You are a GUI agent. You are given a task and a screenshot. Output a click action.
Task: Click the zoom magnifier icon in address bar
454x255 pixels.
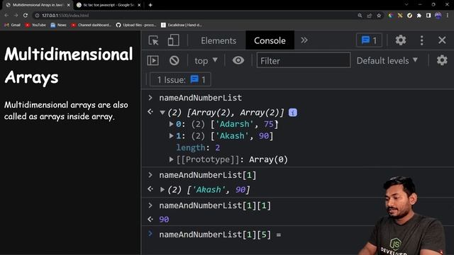(x=360, y=16)
